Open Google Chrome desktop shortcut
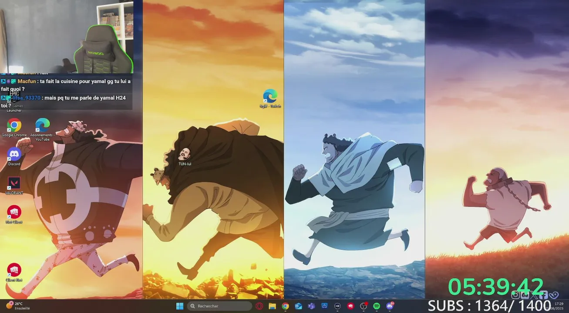Screen dimensions: 569x313 [x=14, y=128]
